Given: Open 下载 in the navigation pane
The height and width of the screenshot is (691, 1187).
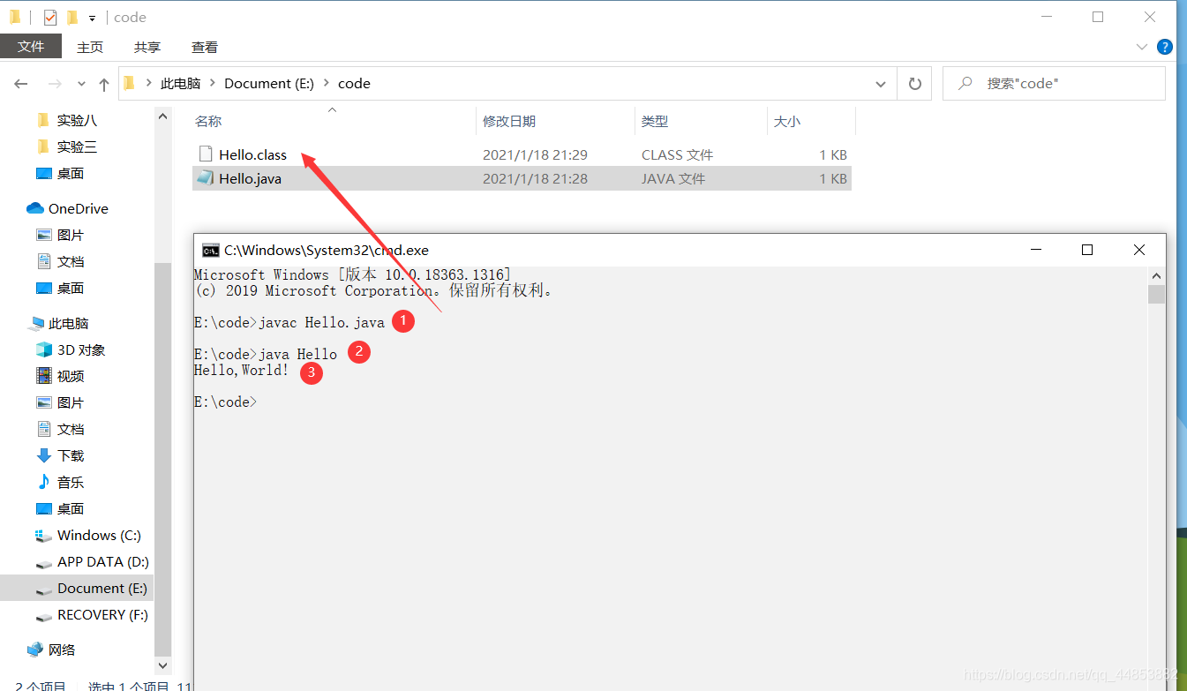Looking at the screenshot, I should tap(70, 455).
